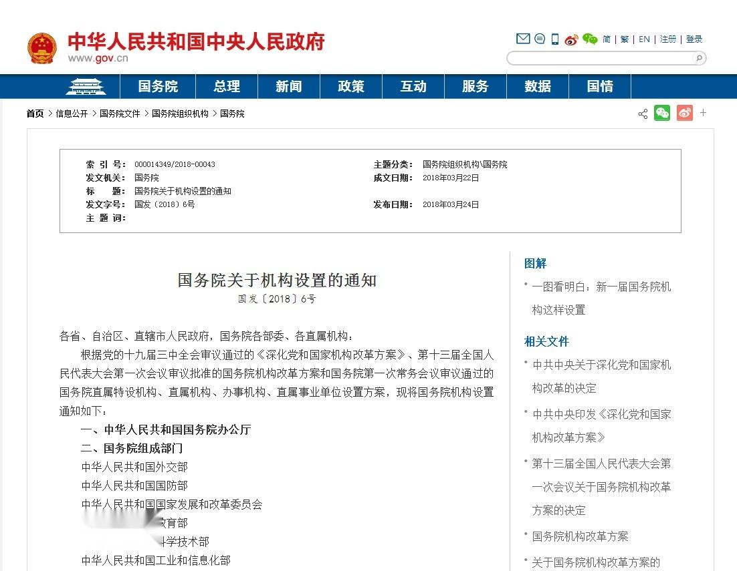Screen dimensions: 737x571
Task: Click the national emblem logo
Action: click(42, 48)
